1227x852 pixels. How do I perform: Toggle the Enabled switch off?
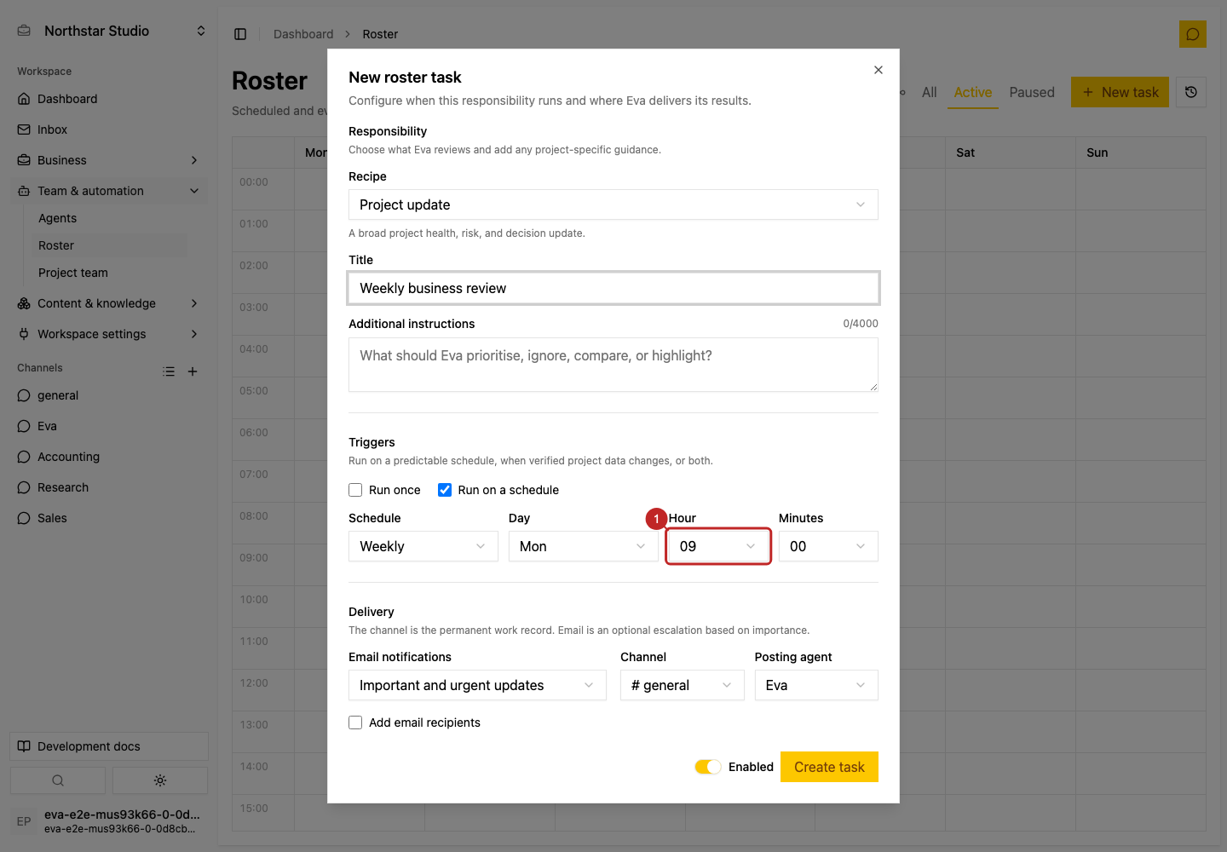pyautogui.click(x=708, y=767)
